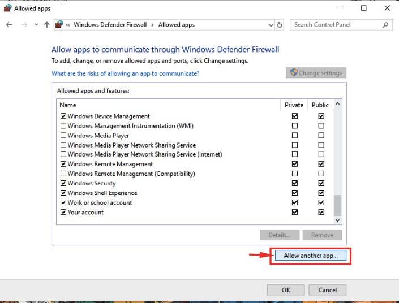Uncheck the Windows Shell Experience name checkbox
The height and width of the screenshot is (303, 399).
[x=63, y=193]
